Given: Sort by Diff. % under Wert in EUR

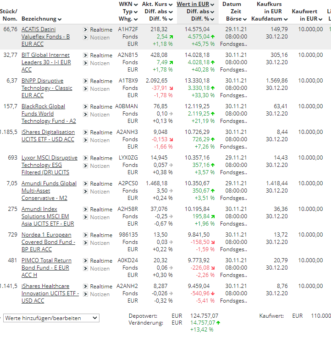Looking at the screenshot, I should tap(203, 19).
